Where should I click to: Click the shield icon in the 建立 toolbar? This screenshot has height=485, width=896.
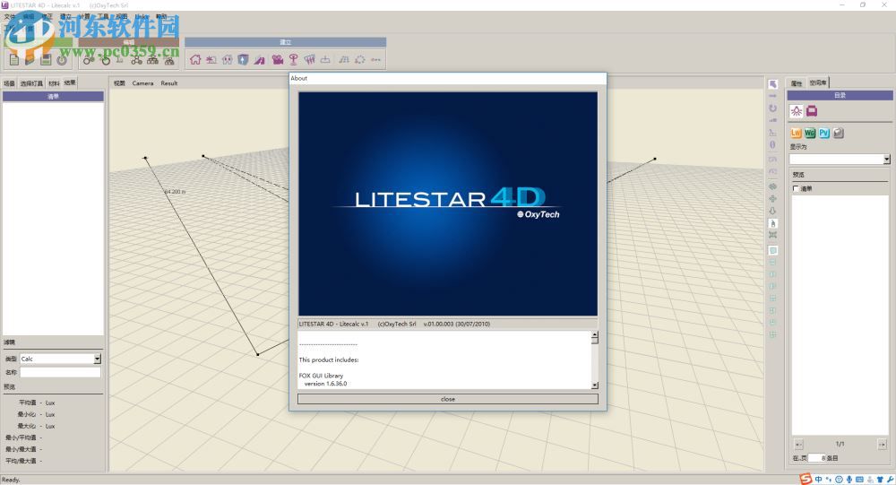[244, 59]
